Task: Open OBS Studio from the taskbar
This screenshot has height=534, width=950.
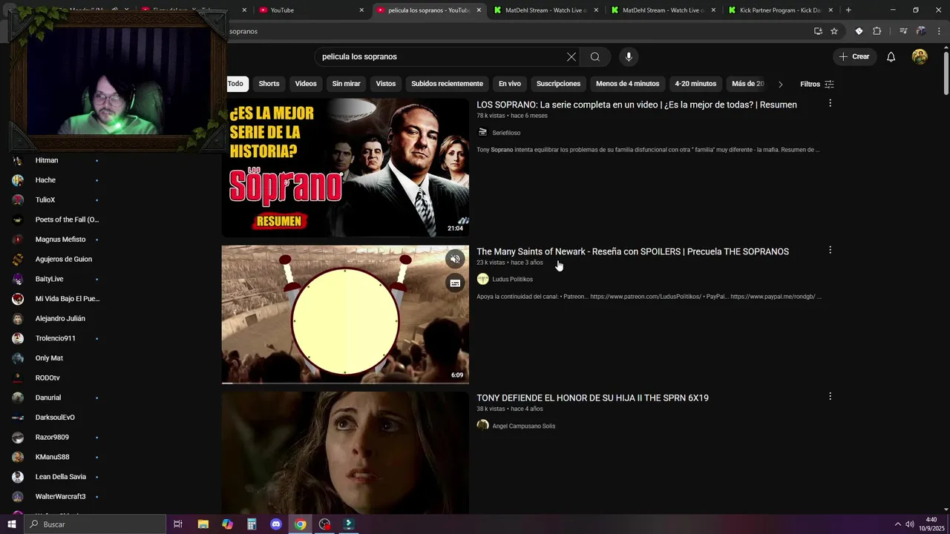Action: point(324,524)
